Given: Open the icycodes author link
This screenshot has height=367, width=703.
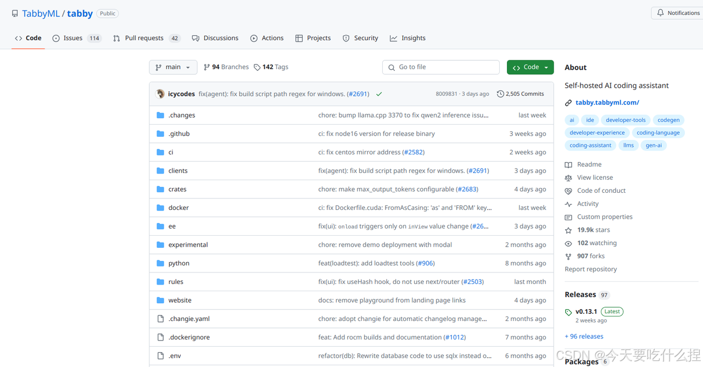Looking at the screenshot, I should point(181,94).
